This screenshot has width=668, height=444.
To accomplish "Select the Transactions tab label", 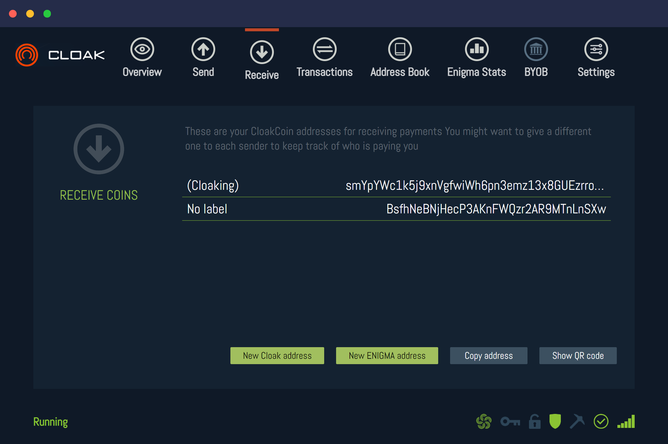I will (325, 72).
